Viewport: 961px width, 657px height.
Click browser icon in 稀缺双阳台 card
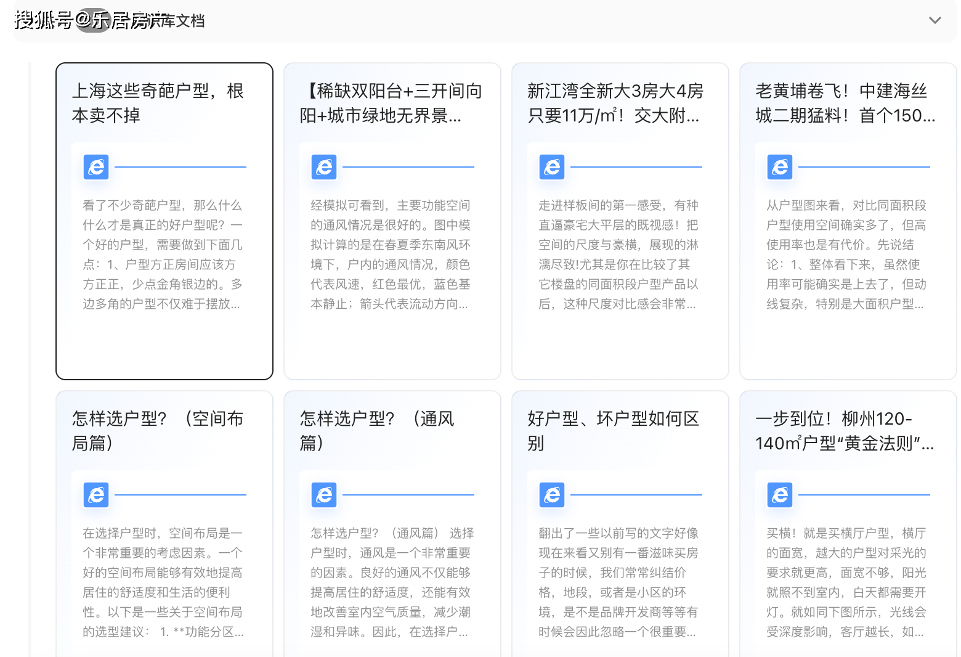point(324,167)
